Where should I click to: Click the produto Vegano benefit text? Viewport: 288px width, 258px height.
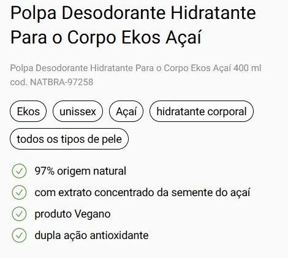tap(72, 214)
